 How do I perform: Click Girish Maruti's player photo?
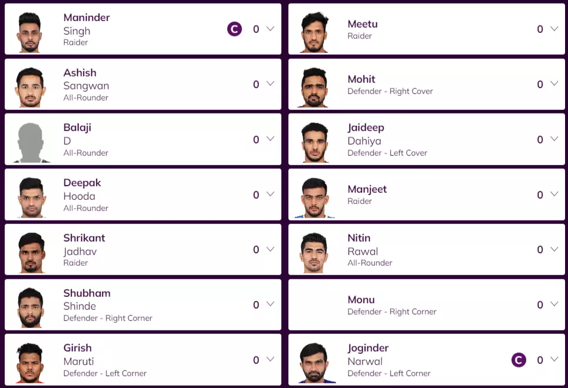(x=30, y=362)
